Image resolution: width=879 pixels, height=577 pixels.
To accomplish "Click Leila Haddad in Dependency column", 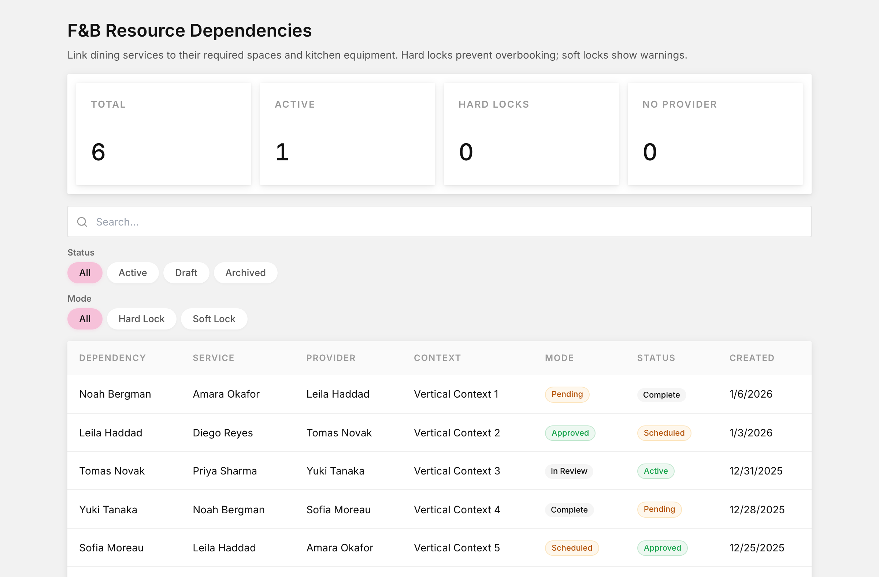I will pos(111,433).
